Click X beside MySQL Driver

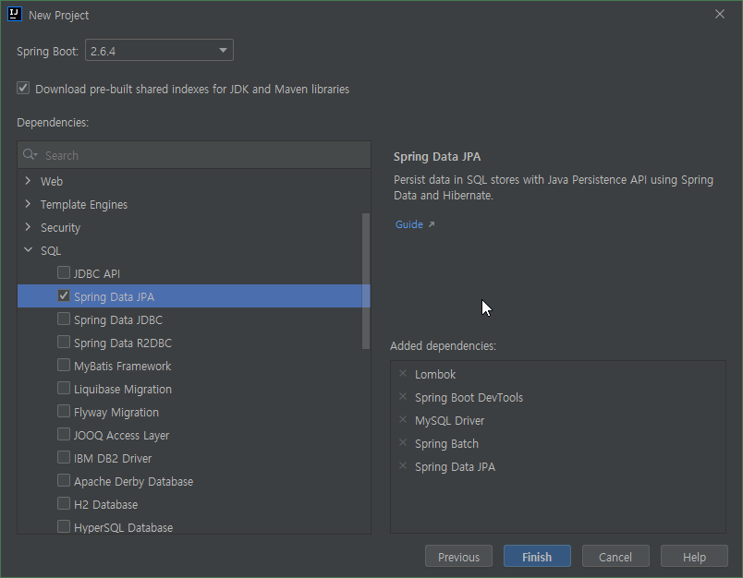pos(403,420)
